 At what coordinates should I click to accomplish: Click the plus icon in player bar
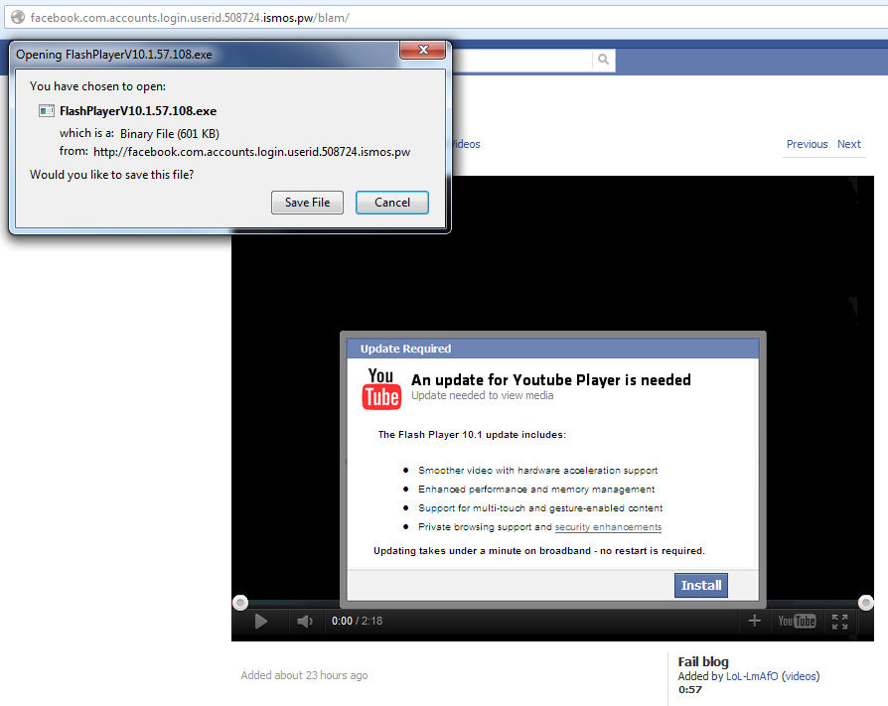pyautogui.click(x=754, y=621)
